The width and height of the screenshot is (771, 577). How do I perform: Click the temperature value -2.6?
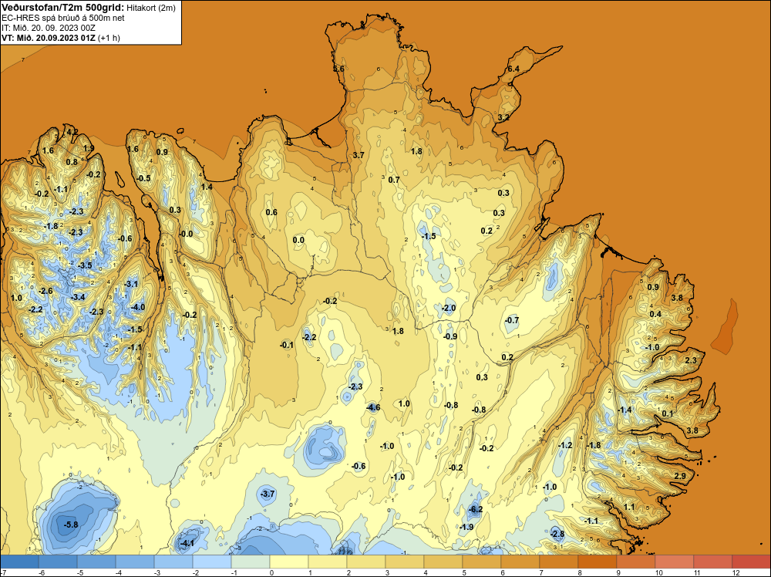pyautogui.click(x=45, y=292)
